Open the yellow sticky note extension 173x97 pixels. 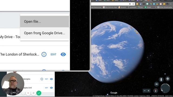coord(164,4)
